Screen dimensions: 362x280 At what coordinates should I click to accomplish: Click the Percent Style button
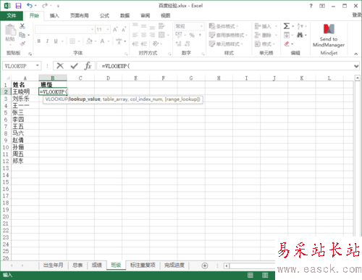[192, 36]
